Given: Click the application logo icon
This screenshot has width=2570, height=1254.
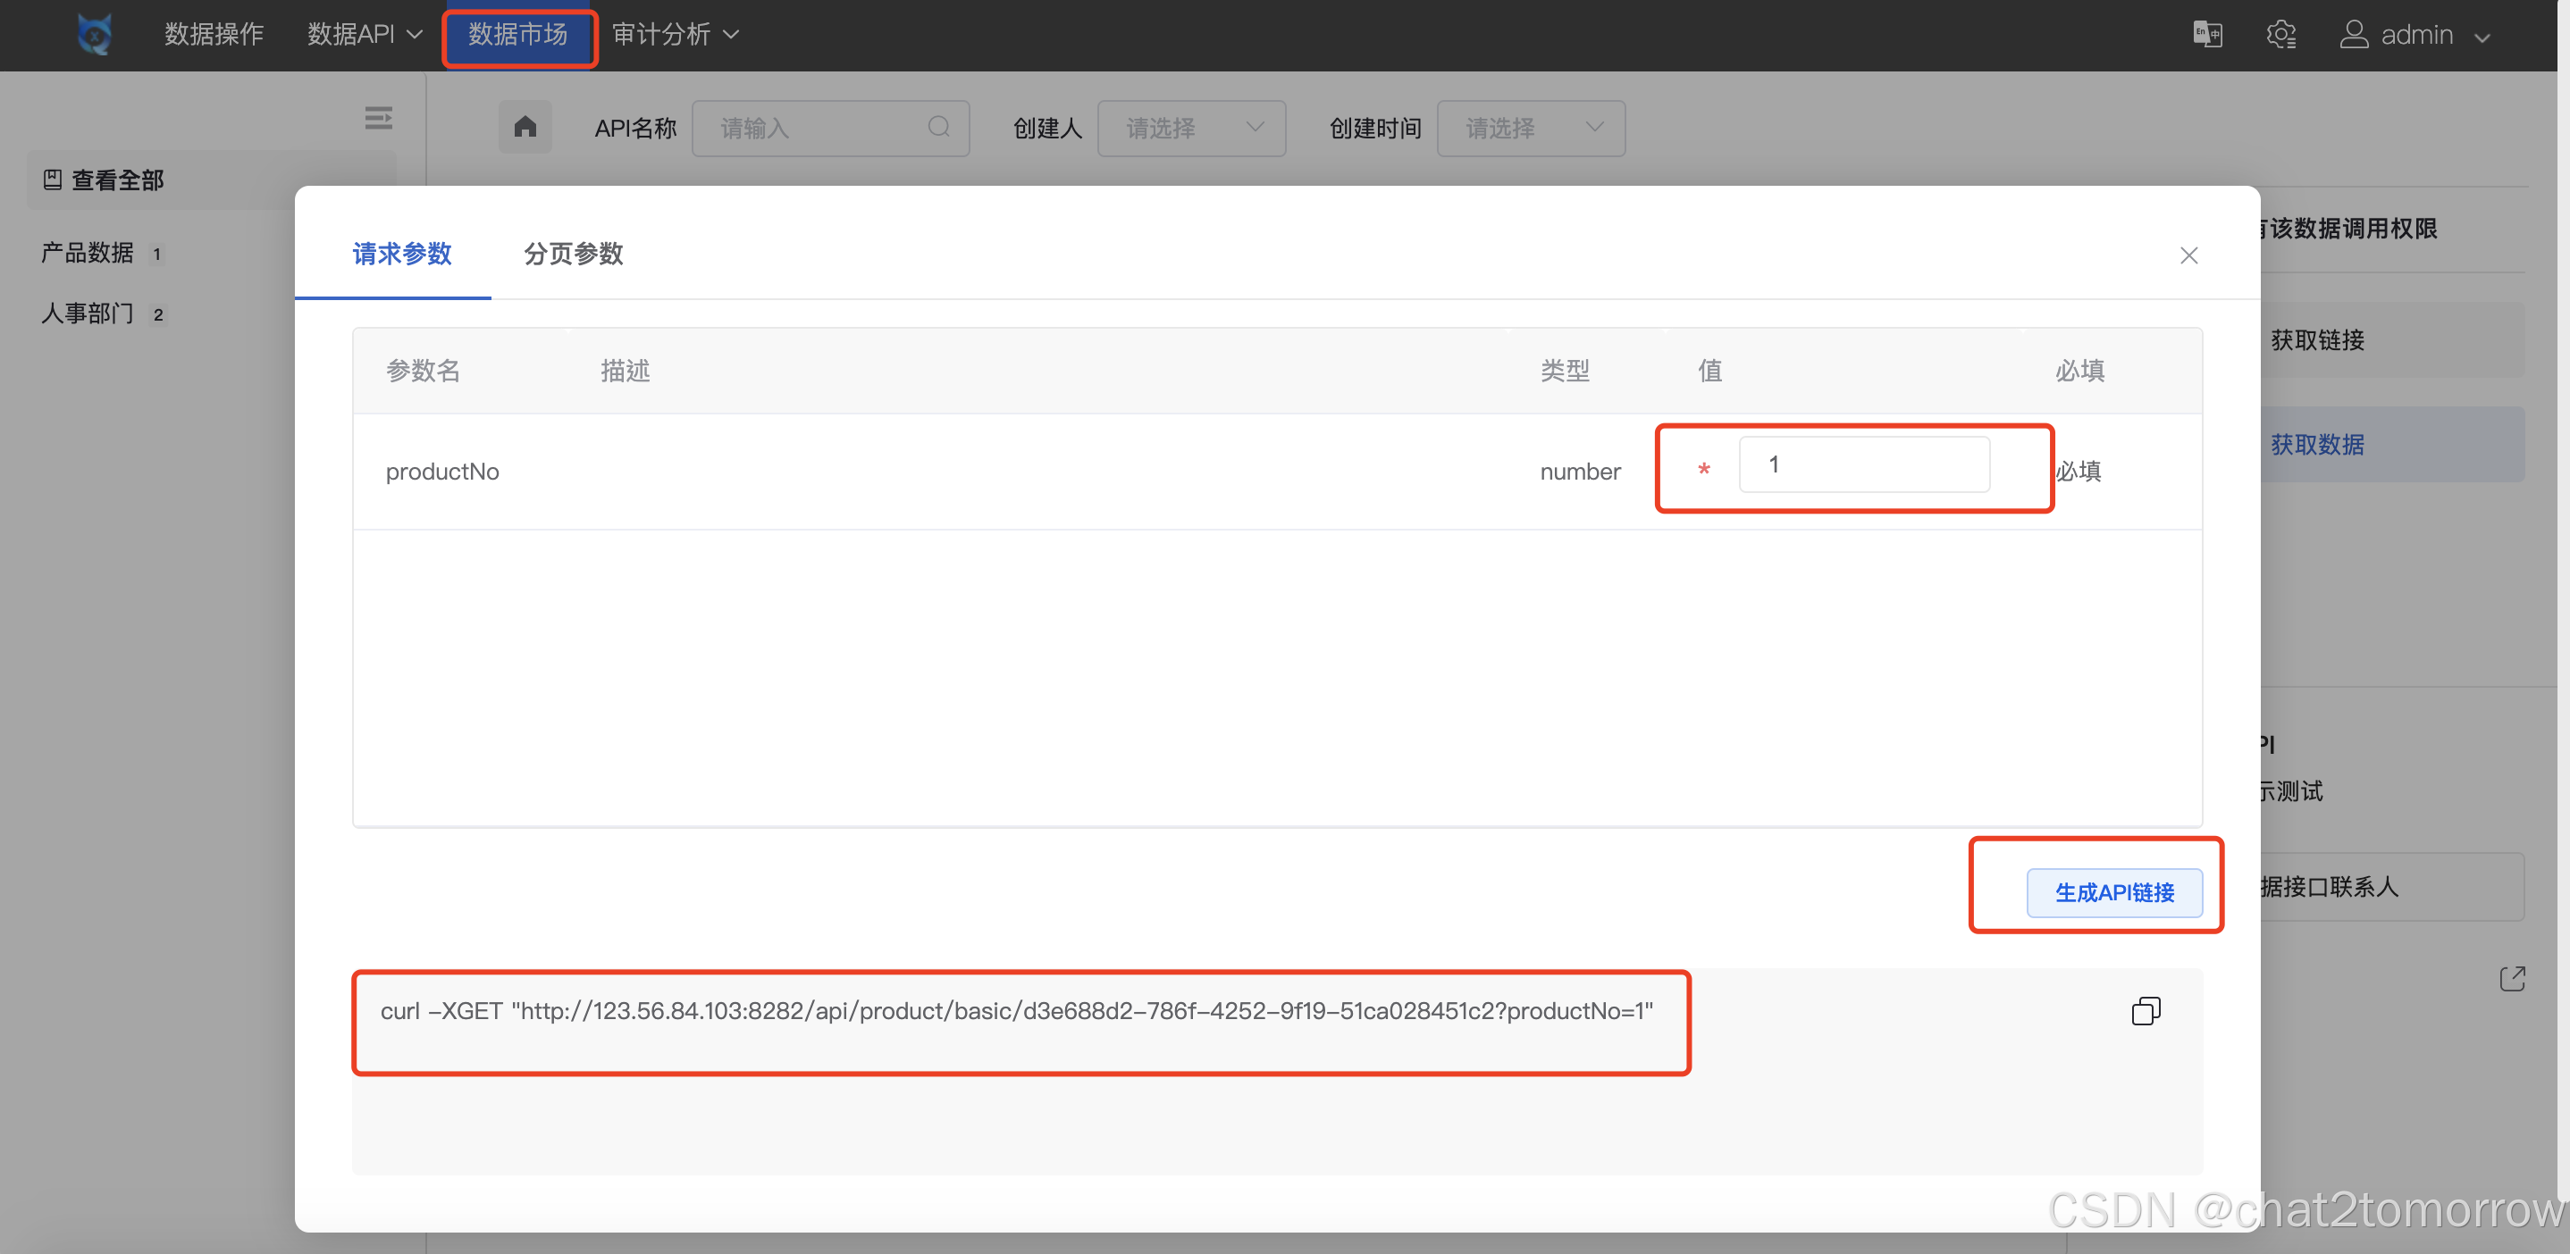Looking at the screenshot, I should [x=95, y=35].
